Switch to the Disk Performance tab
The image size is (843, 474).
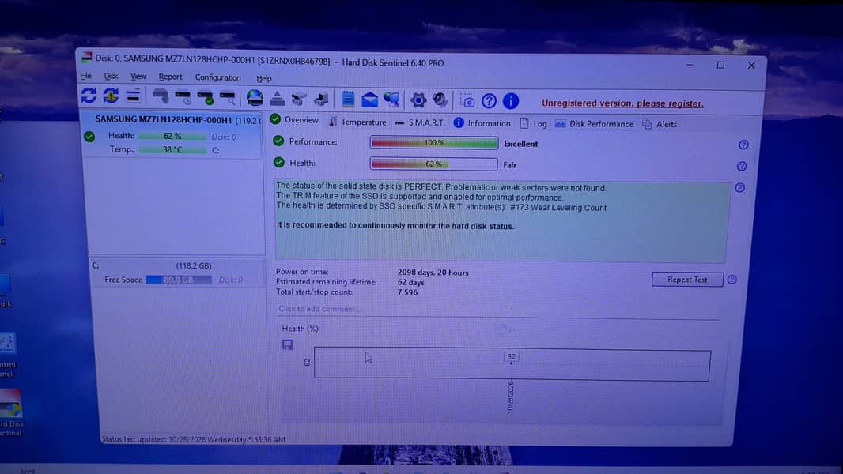click(594, 124)
